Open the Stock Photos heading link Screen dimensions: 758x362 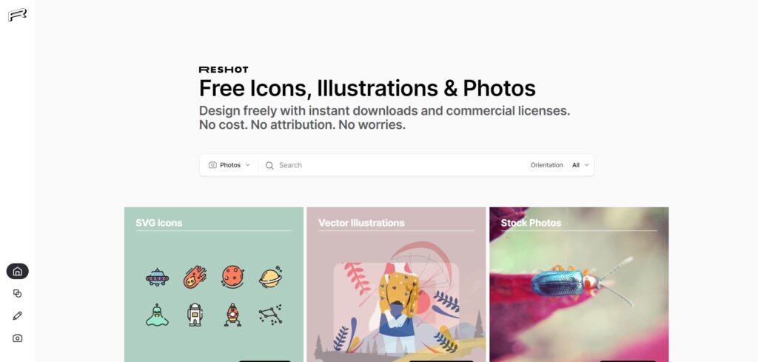click(x=531, y=223)
